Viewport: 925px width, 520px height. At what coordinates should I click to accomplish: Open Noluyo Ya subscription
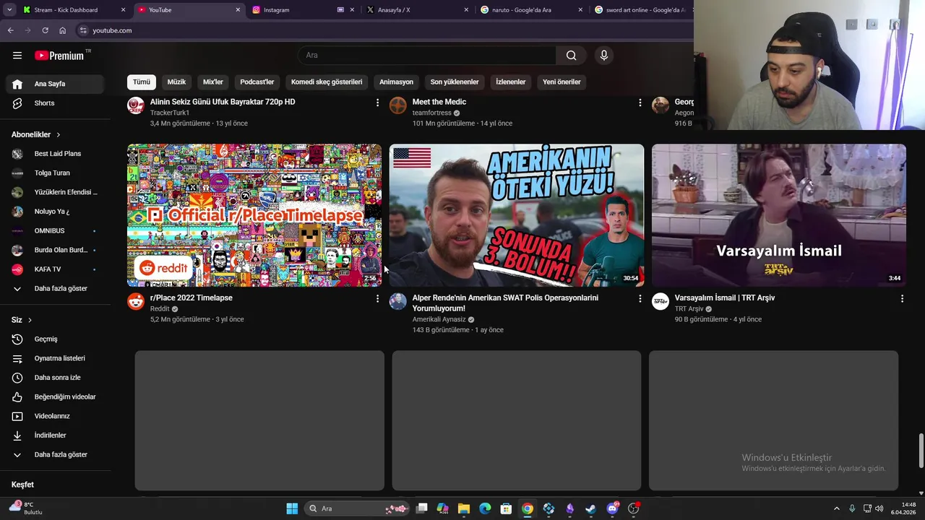(56, 212)
